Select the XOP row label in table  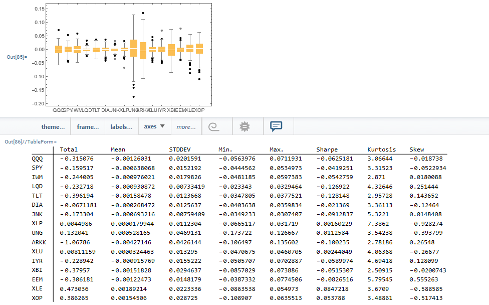pos(37,298)
